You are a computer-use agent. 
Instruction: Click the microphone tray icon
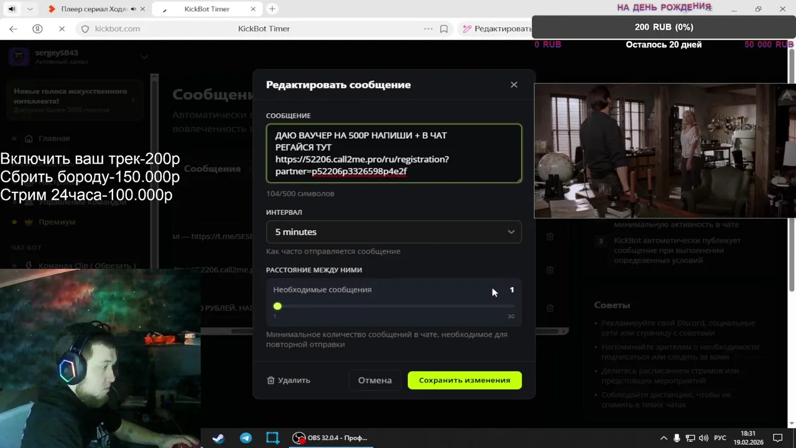pyautogui.click(x=677, y=438)
